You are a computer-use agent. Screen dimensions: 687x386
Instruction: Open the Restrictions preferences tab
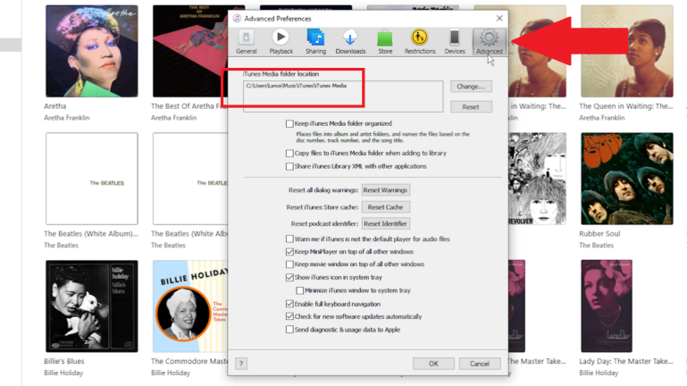pyautogui.click(x=420, y=42)
